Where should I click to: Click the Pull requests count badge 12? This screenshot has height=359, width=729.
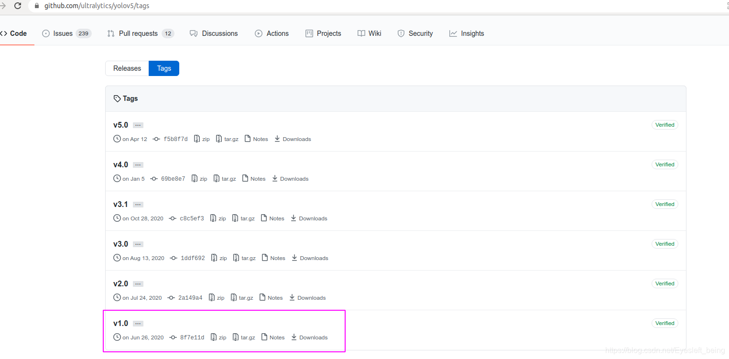(168, 33)
